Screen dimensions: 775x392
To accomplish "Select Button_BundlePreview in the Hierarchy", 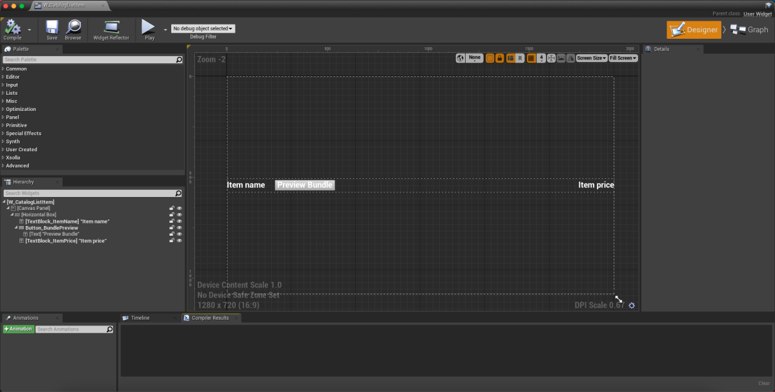I will (52, 227).
